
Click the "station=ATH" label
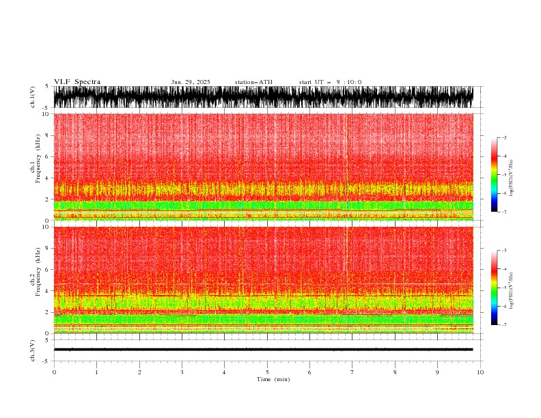coord(253,82)
